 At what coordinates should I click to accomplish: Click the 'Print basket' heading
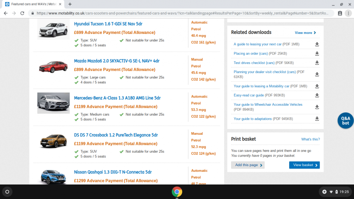tap(244, 139)
